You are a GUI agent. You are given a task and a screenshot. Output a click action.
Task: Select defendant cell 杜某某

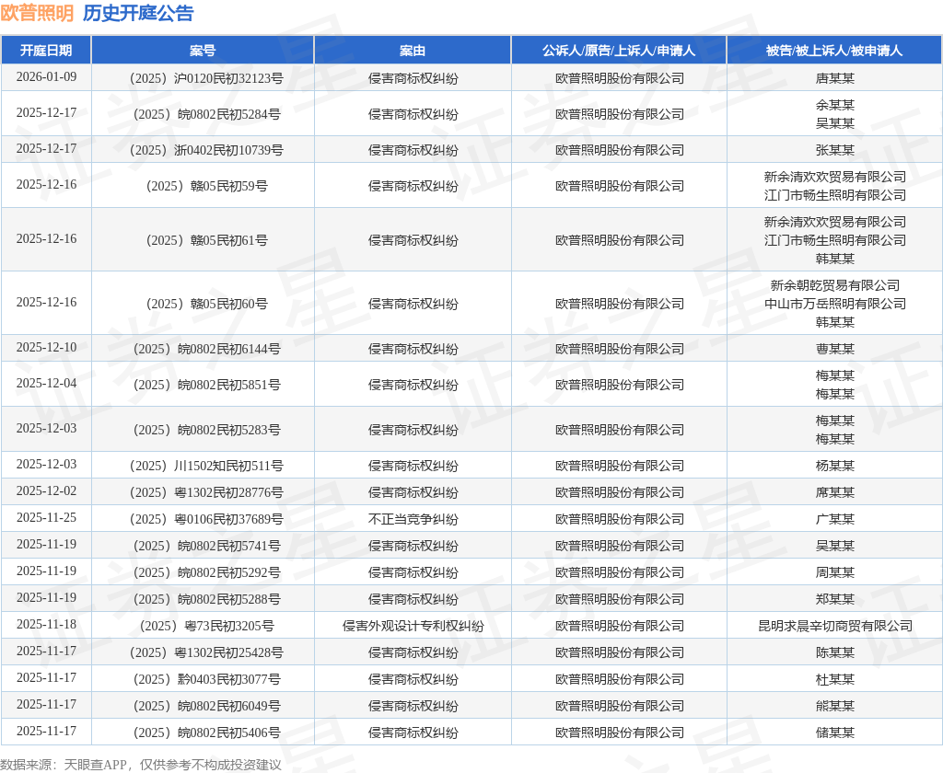click(x=834, y=680)
